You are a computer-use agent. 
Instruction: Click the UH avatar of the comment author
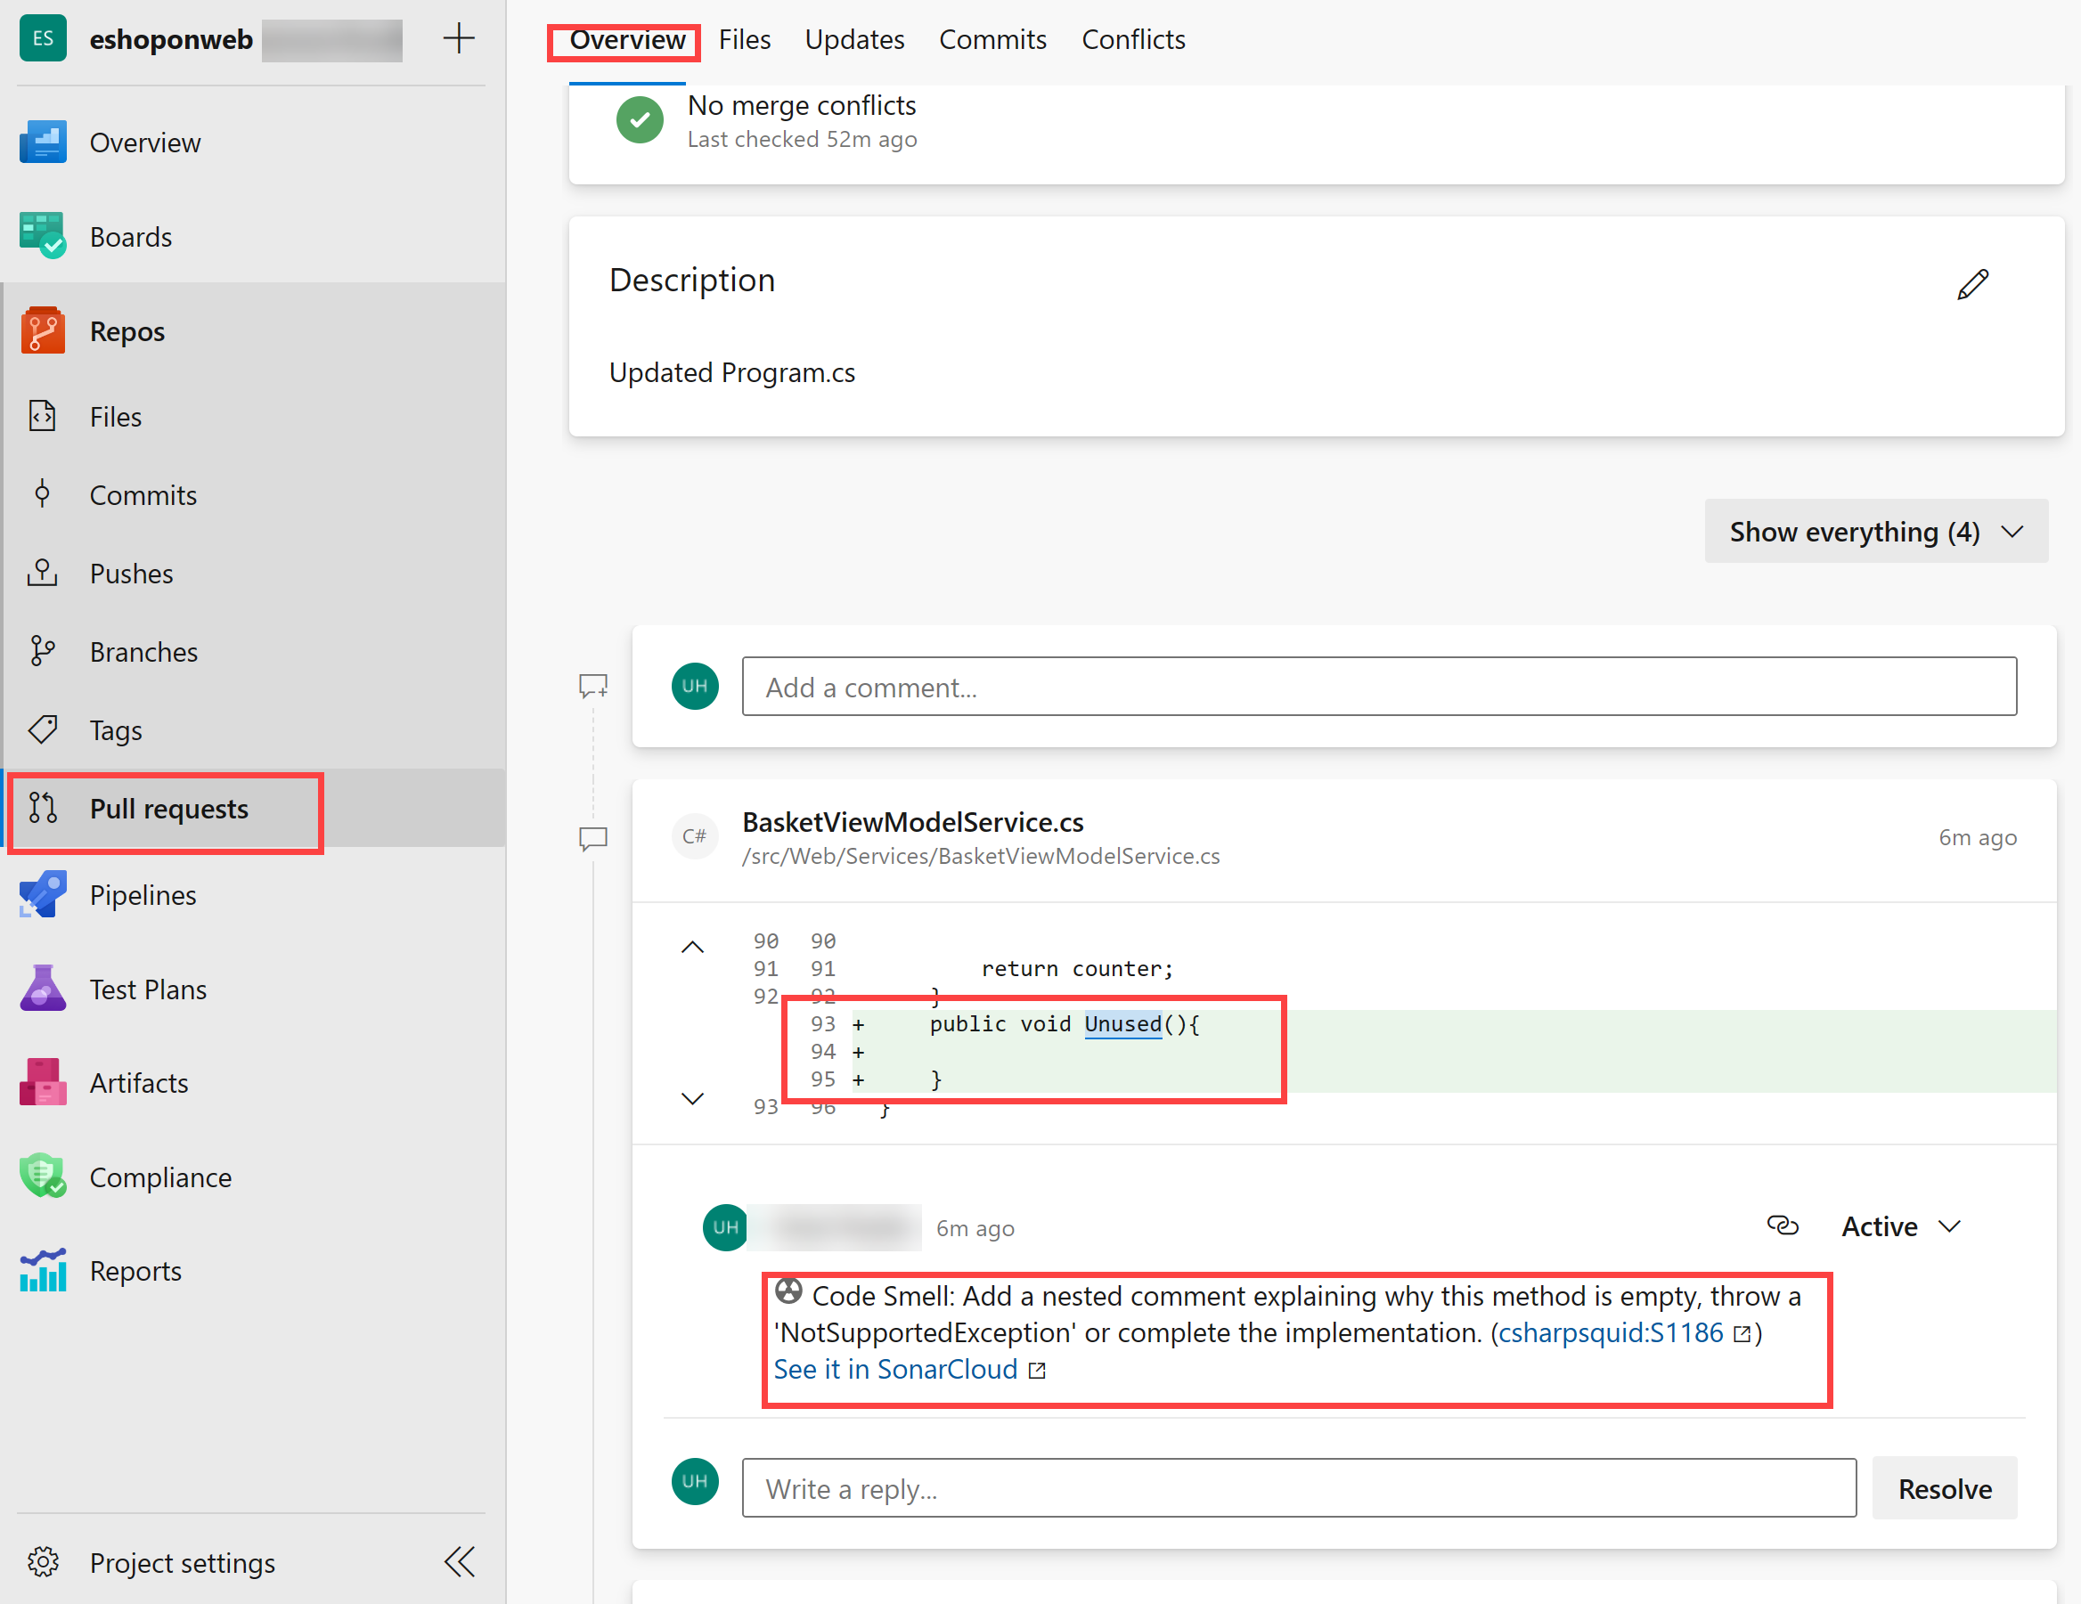[725, 1226]
